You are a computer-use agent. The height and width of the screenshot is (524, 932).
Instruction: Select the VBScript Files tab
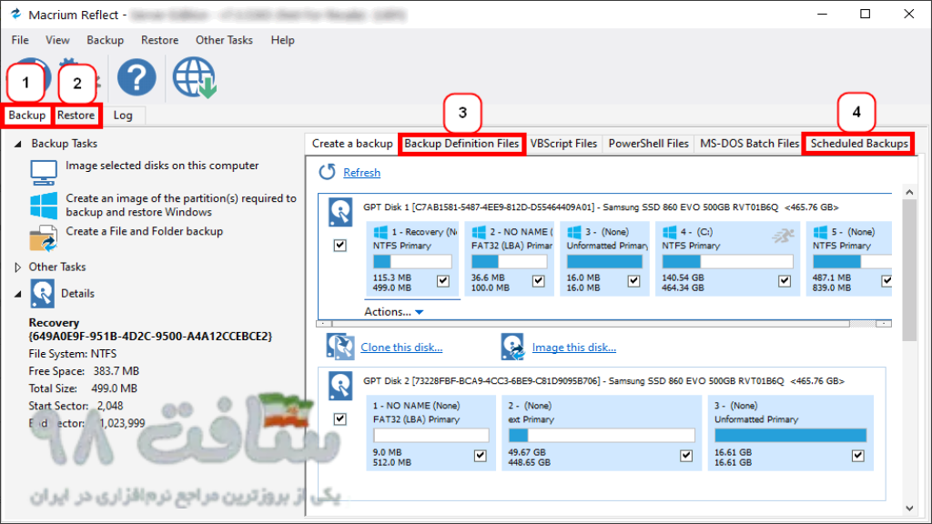563,144
